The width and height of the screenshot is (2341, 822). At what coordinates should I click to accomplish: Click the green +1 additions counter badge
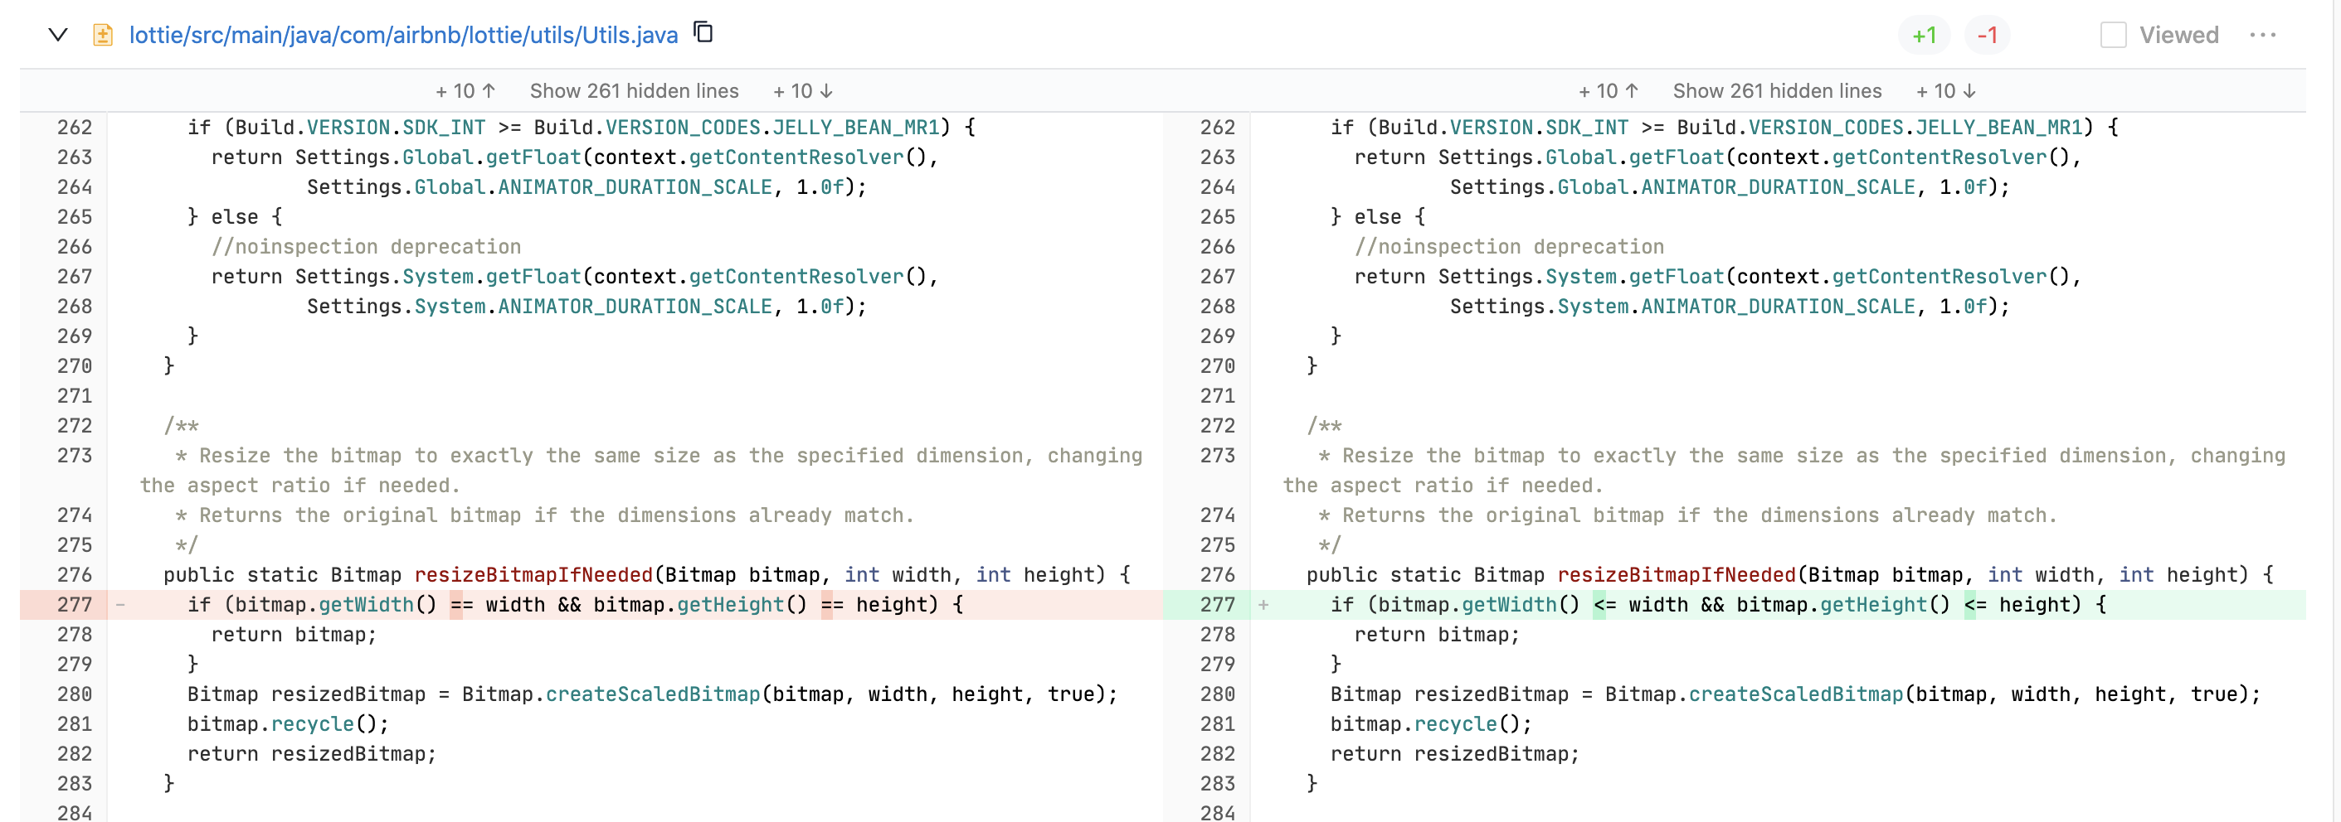[1925, 35]
